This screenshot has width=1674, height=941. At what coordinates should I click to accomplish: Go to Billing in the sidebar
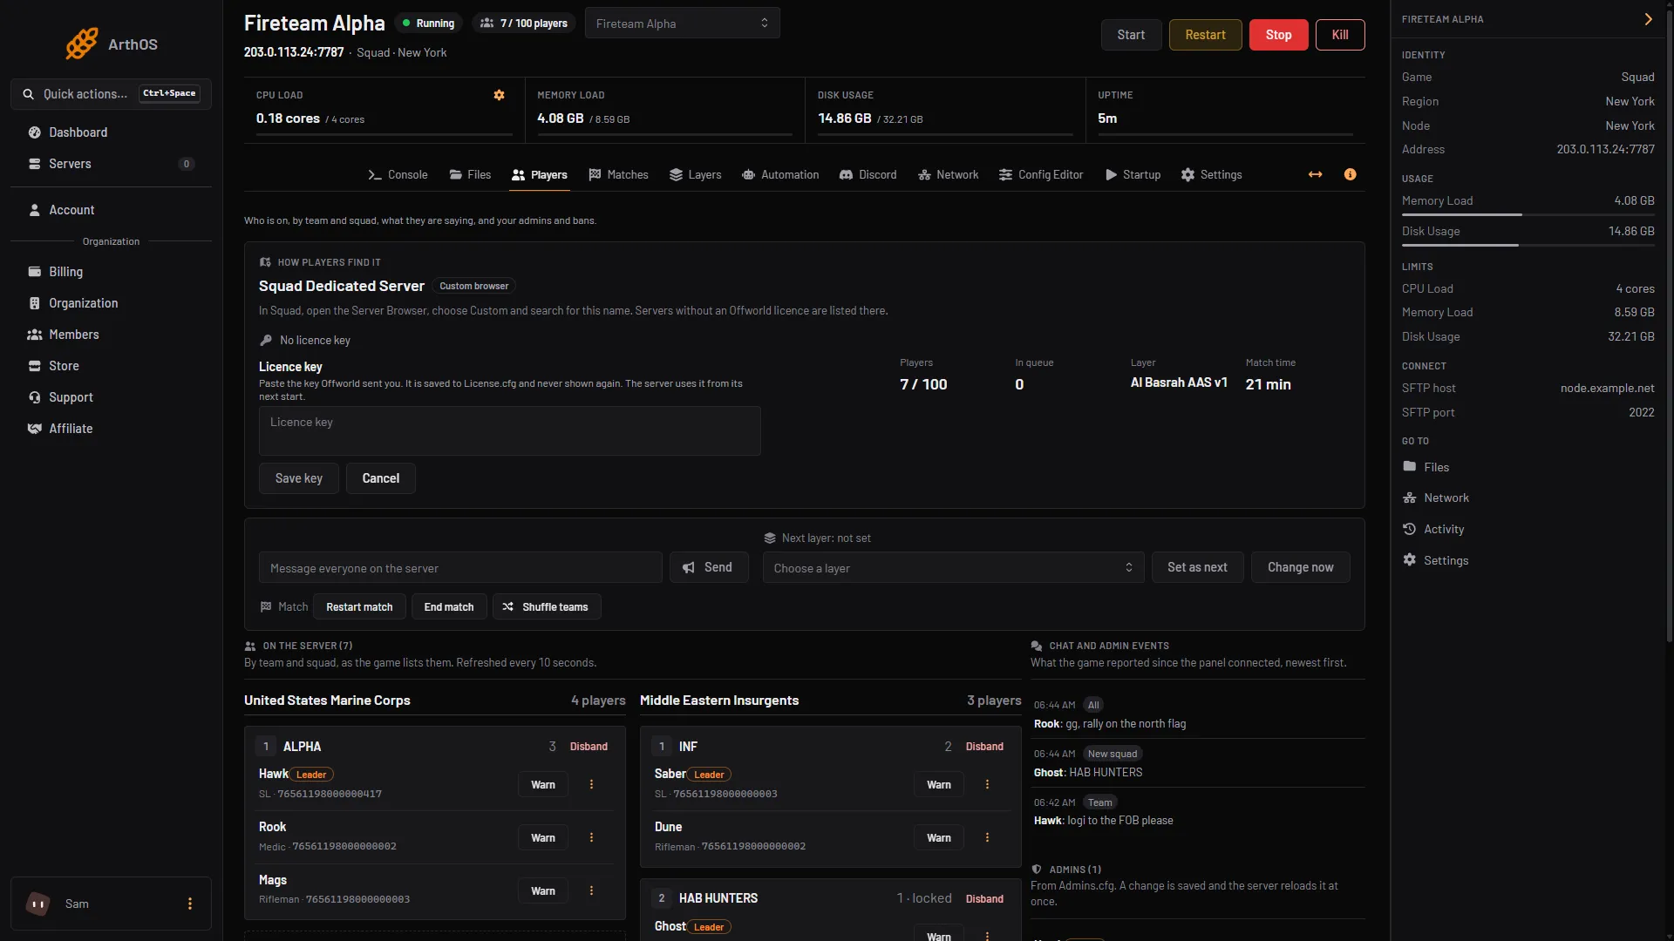tap(111, 272)
